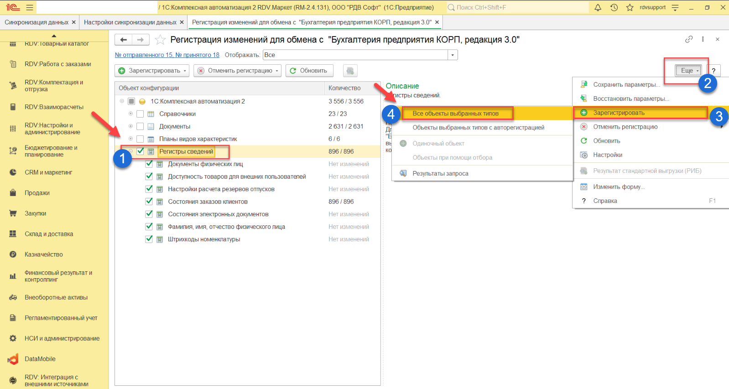The image size is (729, 389).
Task: Uncheck the Регистры сведений checkbox
Action: tap(141, 151)
